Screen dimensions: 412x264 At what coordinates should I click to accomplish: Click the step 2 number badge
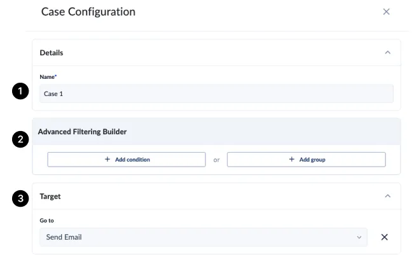[x=20, y=141]
